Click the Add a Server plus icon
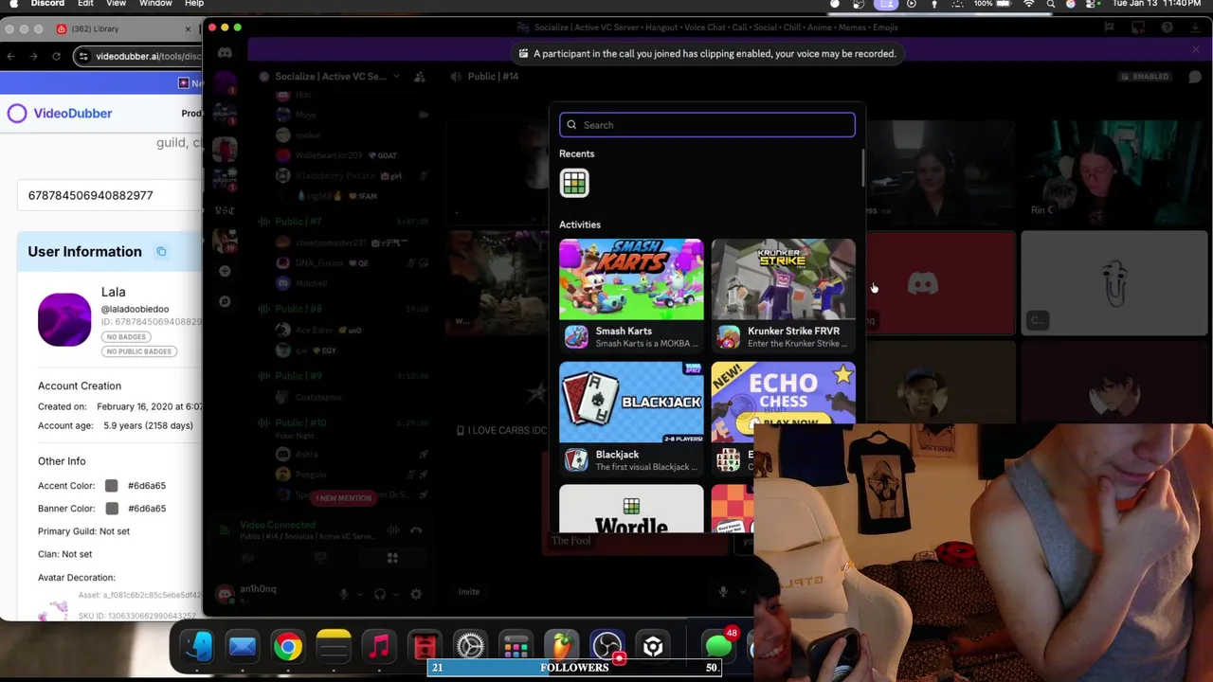1213x682 pixels. [225, 272]
